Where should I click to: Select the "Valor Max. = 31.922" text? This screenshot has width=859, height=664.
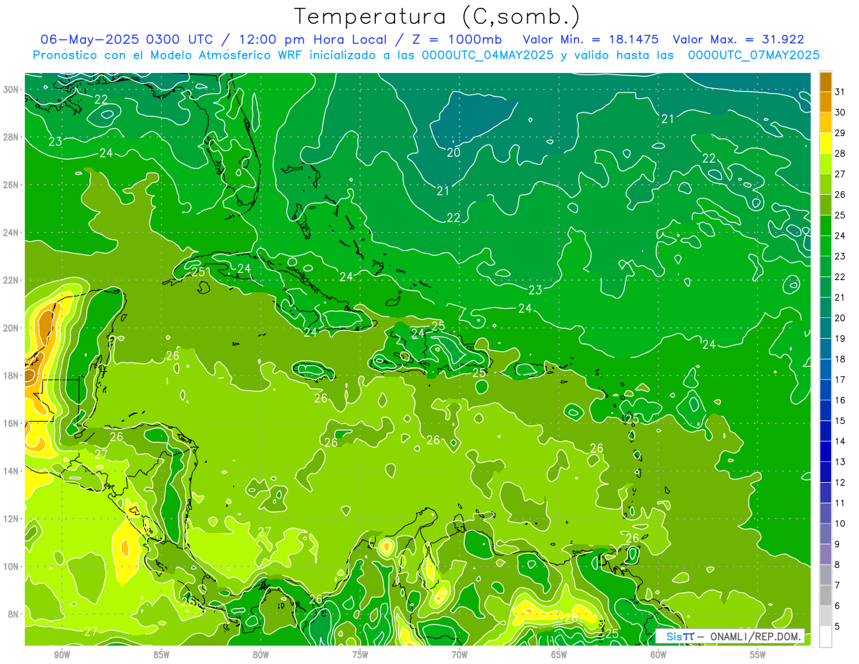pos(739,39)
